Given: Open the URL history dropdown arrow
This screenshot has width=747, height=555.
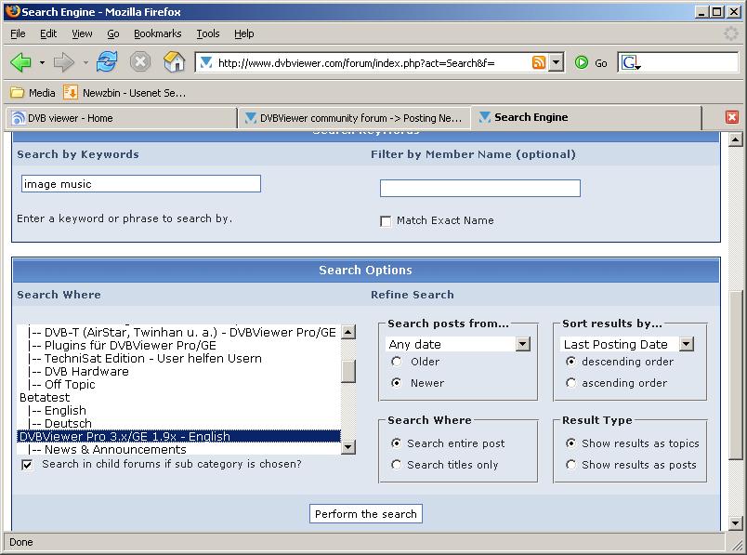Looking at the screenshot, I should tap(556, 62).
